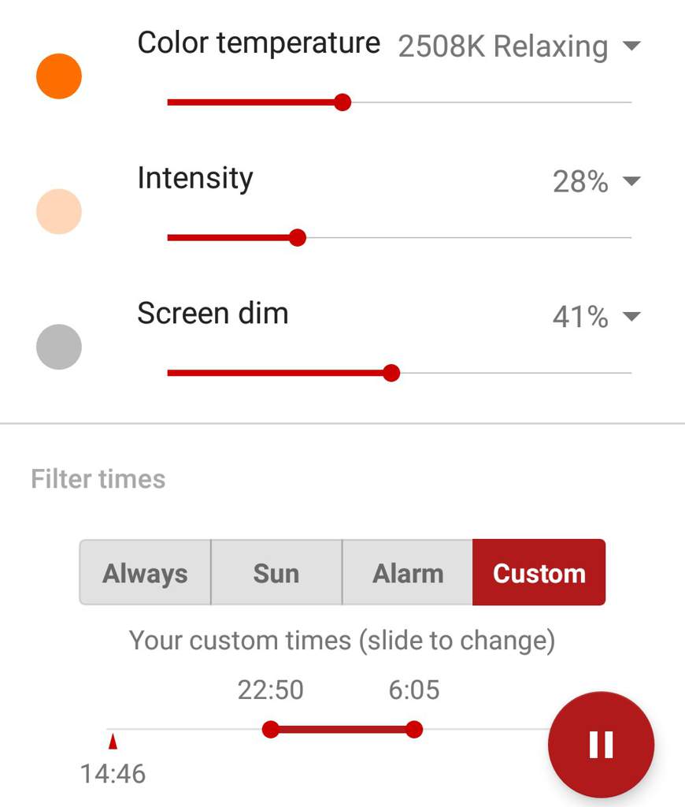Click the red current-time triangle marker
This screenshot has width=685, height=807.
(113, 742)
